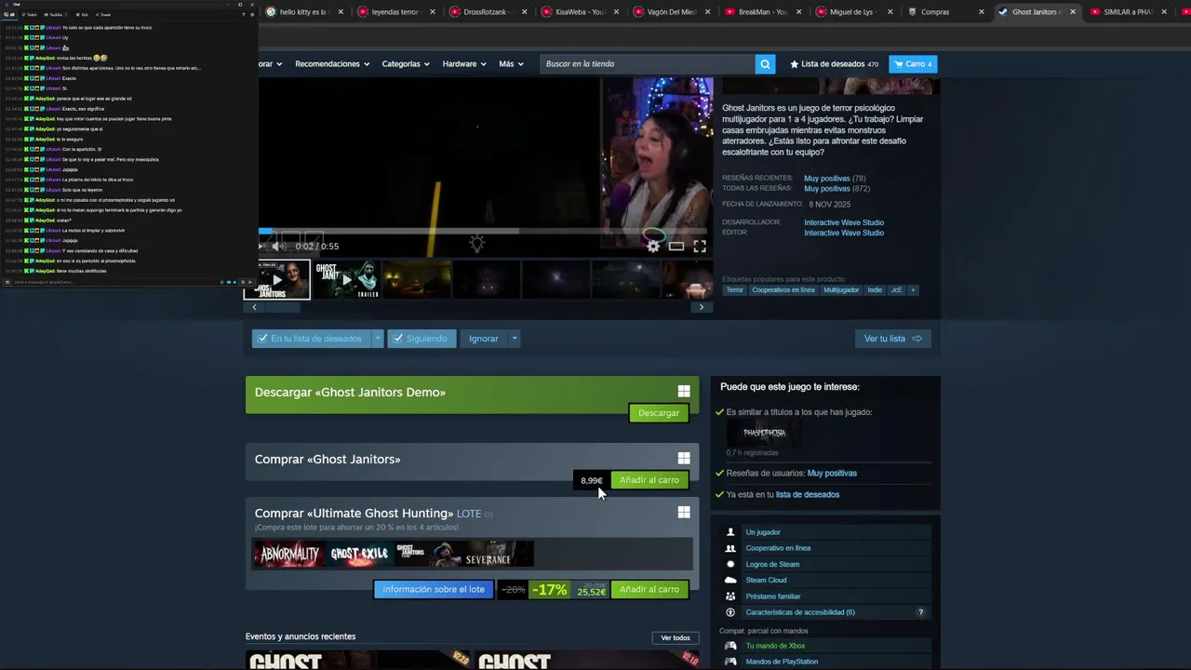The image size is (1191, 670).
Task: Click the Windows icon beside Ghost Janitors Demo
Action: click(684, 392)
